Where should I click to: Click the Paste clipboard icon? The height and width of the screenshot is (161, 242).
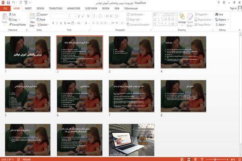point(4,17)
